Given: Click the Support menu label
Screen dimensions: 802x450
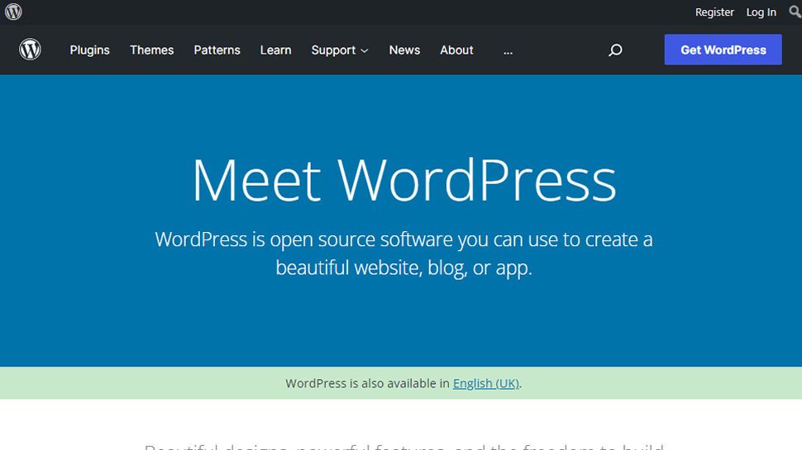Looking at the screenshot, I should coord(333,50).
